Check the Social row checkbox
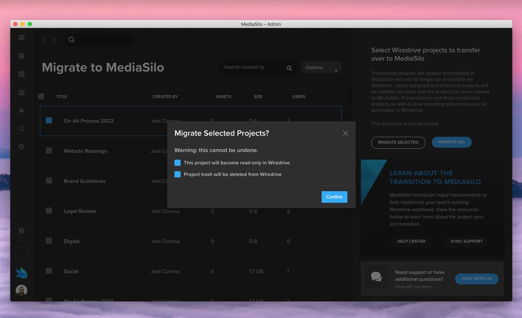Viewport: 522px width, 318px height. click(x=49, y=271)
